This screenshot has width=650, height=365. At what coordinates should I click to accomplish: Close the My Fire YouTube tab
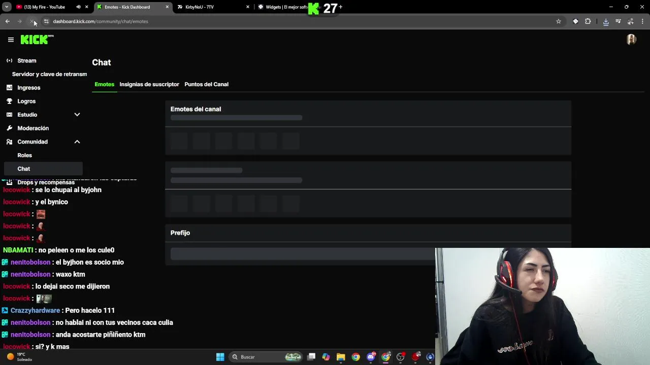click(x=87, y=7)
